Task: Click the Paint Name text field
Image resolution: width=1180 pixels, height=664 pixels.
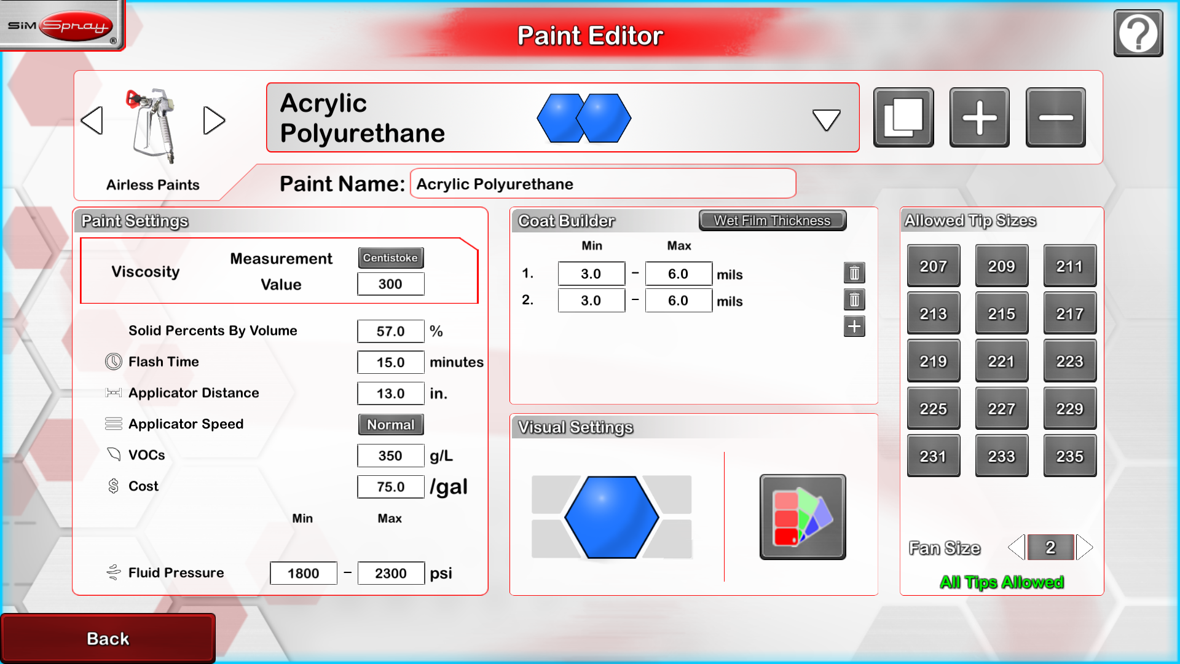Action: [x=602, y=184]
